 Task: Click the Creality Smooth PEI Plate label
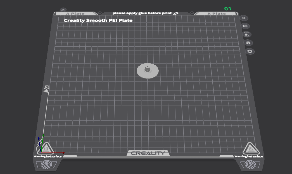coord(98,20)
